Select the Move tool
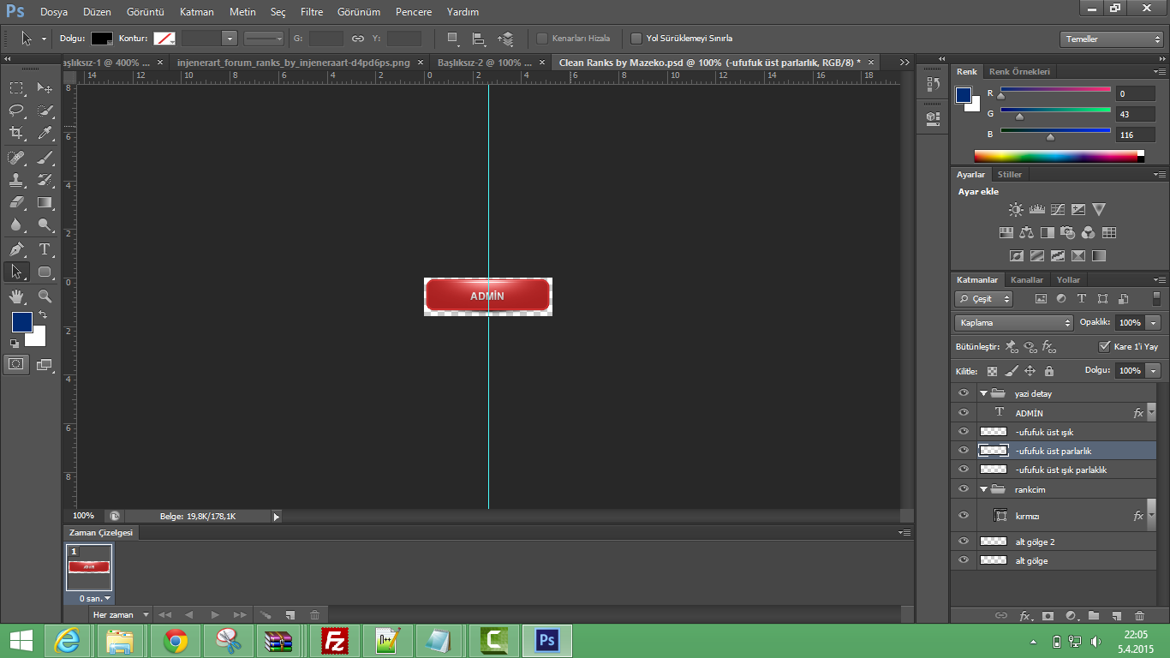Viewport: 1170px width, 658px height. tap(45, 87)
